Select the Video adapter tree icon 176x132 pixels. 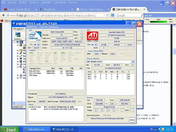coord(21,59)
